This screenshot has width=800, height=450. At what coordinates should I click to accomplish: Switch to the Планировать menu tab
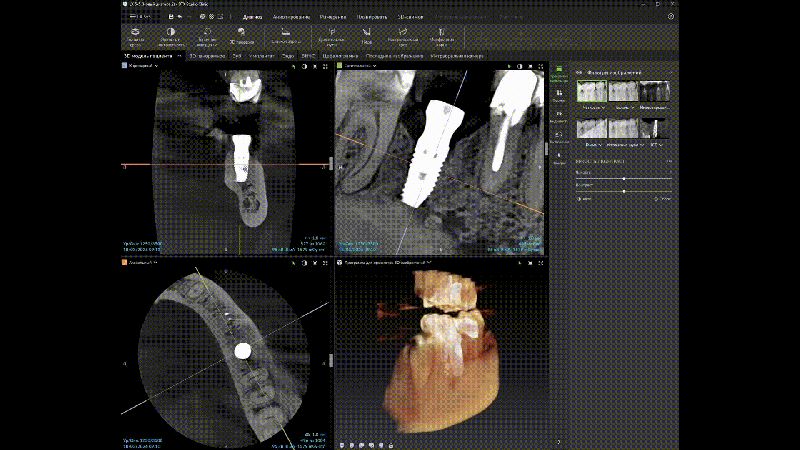(x=372, y=17)
